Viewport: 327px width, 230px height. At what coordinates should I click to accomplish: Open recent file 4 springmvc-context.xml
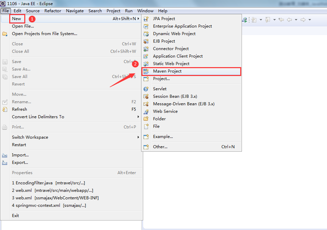pyautogui.click(x=71, y=205)
